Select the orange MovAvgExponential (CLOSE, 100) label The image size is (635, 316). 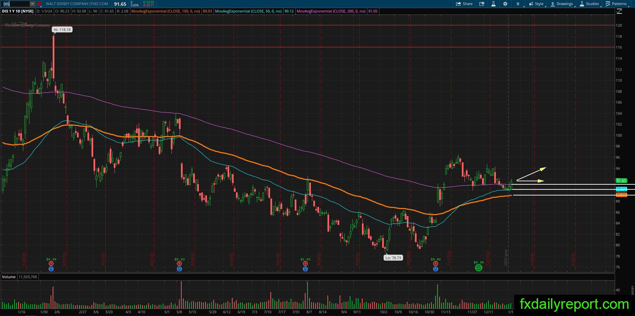(166, 11)
